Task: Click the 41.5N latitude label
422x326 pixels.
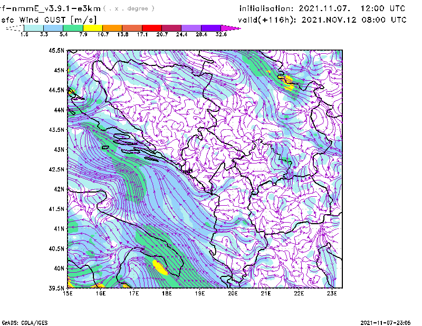Action: [x=56, y=209]
